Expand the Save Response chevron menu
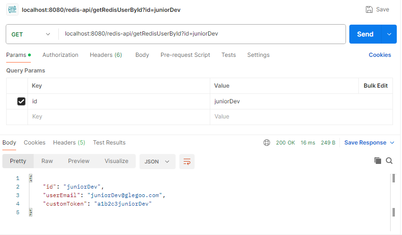This screenshot has width=402, height=235. (392, 143)
